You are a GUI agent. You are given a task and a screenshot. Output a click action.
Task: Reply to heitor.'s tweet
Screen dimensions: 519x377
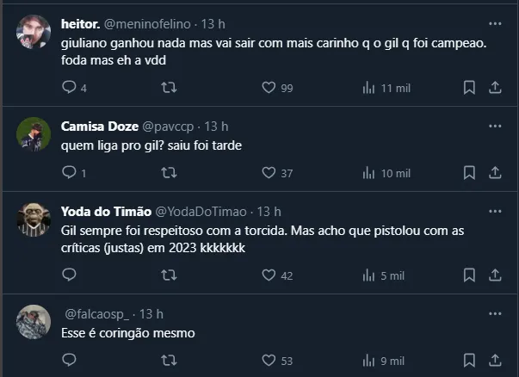71,88
